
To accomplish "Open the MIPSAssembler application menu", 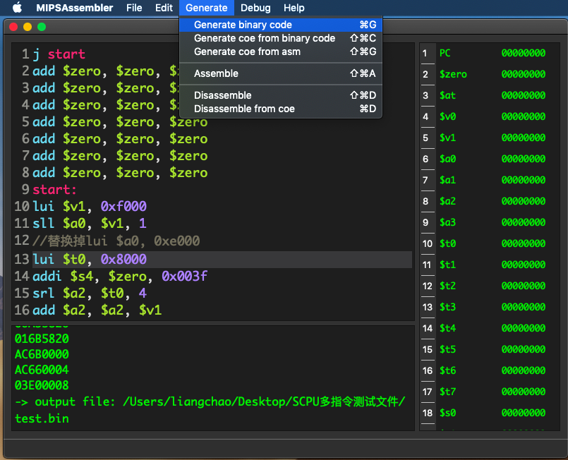I will pyautogui.click(x=75, y=8).
